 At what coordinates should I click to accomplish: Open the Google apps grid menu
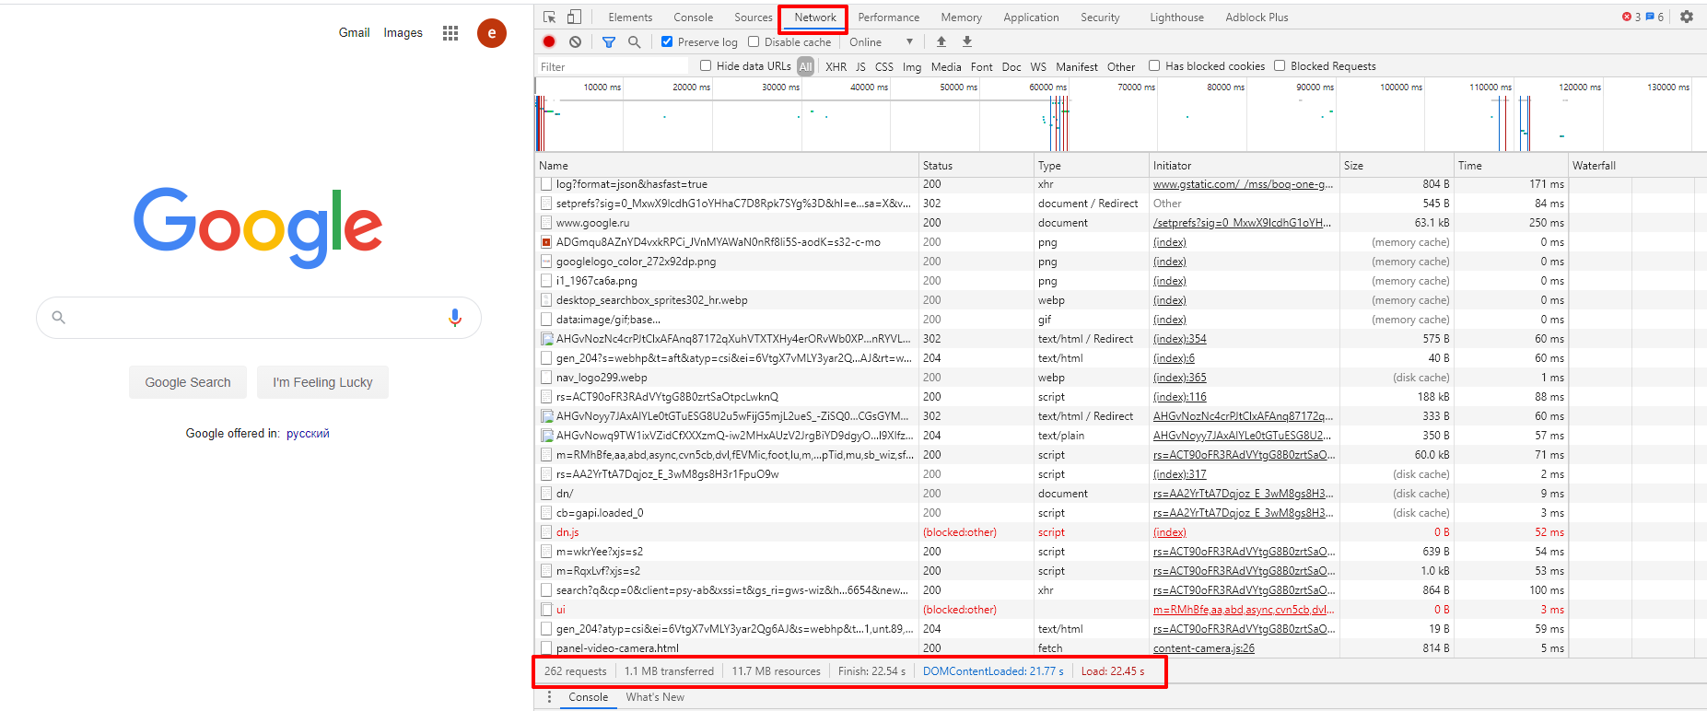click(450, 33)
